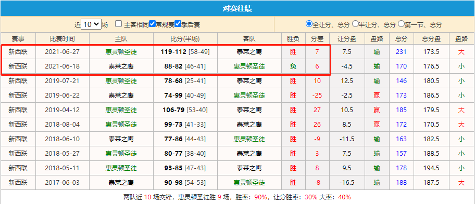Click the 胜负 column header

tap(293, 38)
